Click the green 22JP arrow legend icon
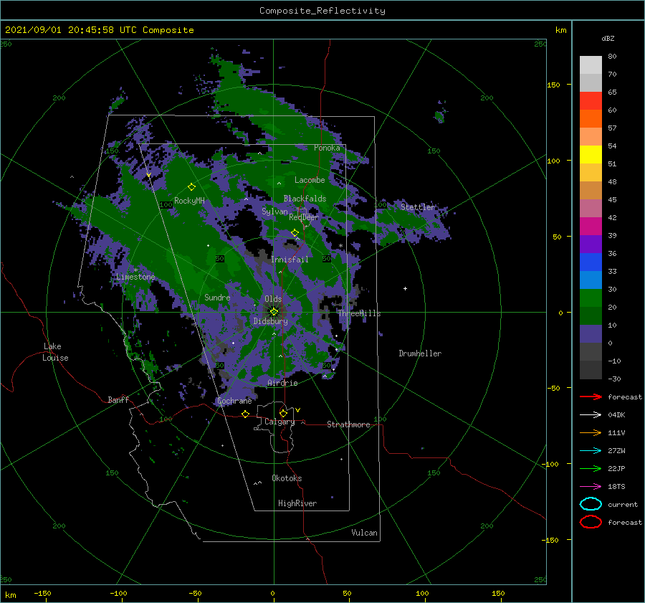Viewport: 645px width, 603px height. 591,468
